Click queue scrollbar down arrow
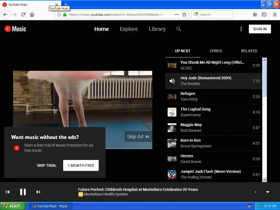This screenshot has width=280, height=210. coord(264,180)
